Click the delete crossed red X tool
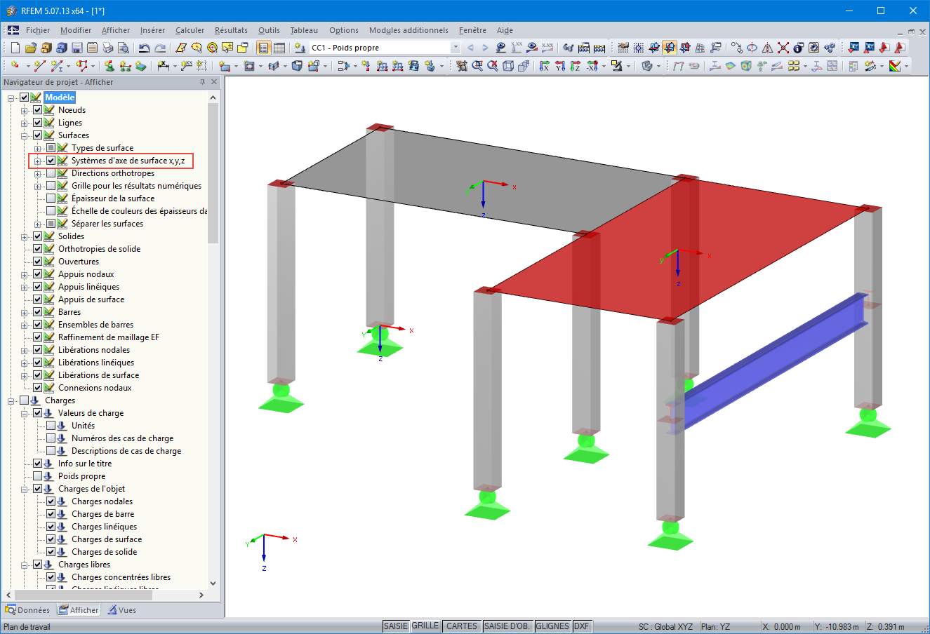 click(783, 48)
